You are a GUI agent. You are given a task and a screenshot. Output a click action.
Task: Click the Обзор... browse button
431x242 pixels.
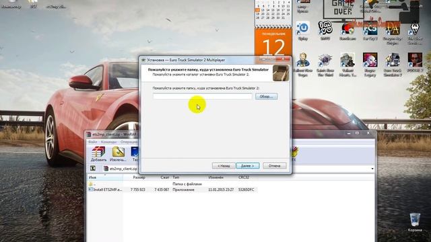[266, 96]
